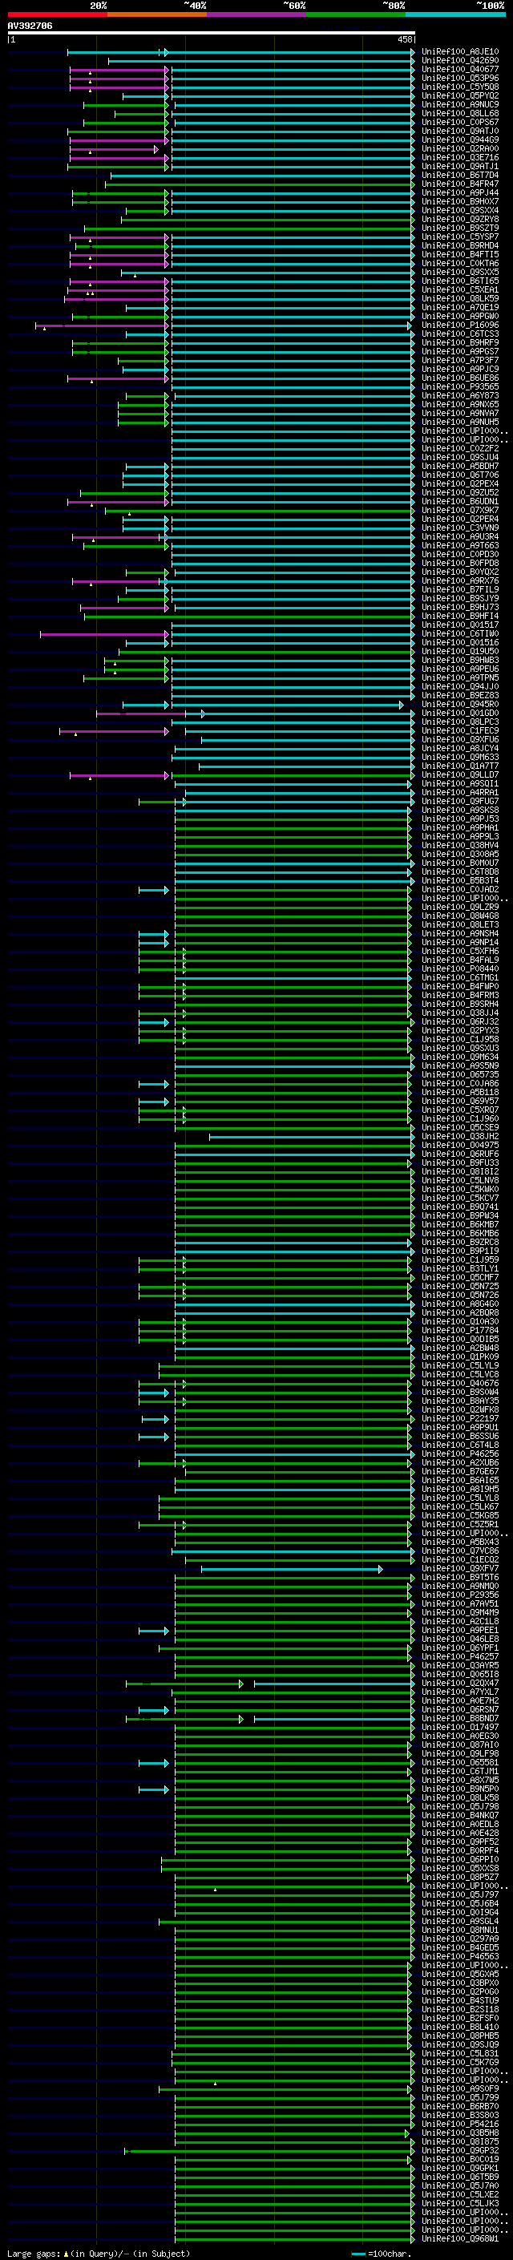Open hit UniRef100_P08440
This screenshot has width=513, height=2260.
(x=459, y=968)
